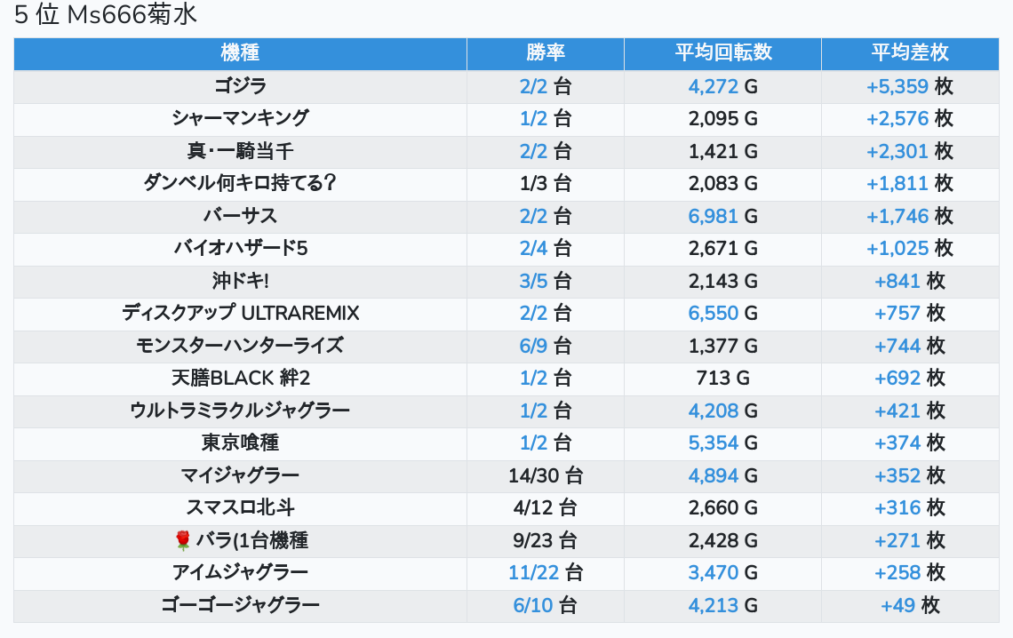Click the 平均差枚 column header
The width and height of the screenshot is (1013, 638).
pos(909,53)
